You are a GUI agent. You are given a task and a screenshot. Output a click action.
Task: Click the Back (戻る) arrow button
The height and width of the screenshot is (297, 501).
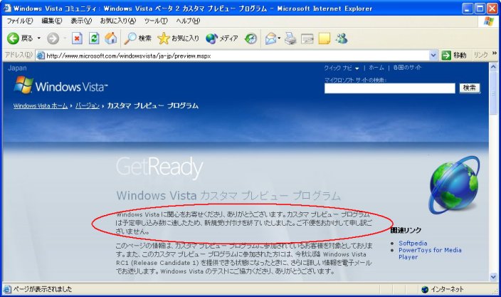(x=20, y=38)
